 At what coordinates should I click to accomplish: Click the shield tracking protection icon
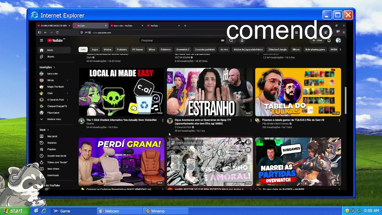(x=82, y=33)
